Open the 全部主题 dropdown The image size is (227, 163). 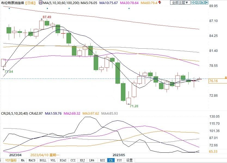(180, 3)
